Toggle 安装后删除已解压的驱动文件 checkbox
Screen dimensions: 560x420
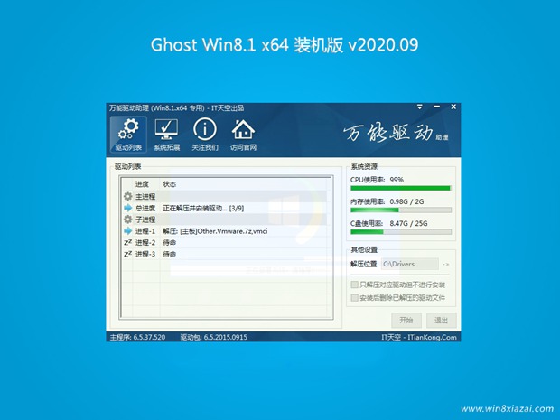pos(355,297)
